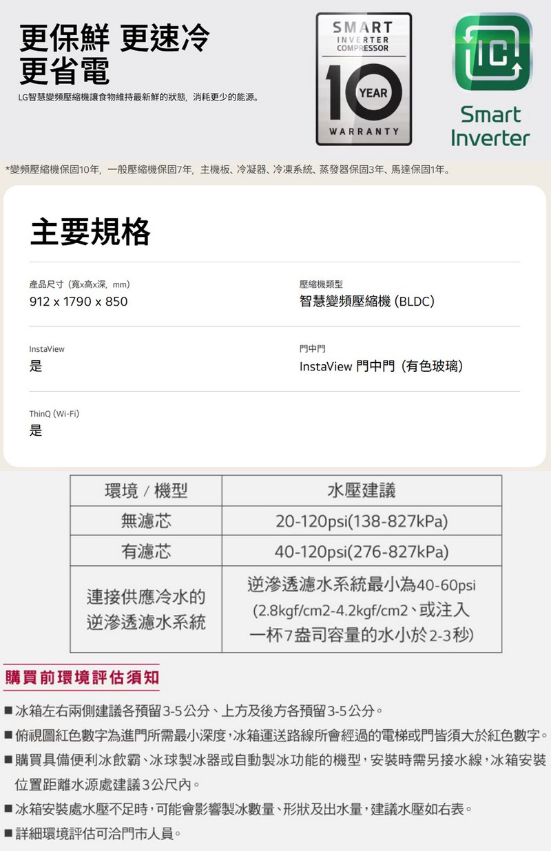
Task: Click the 連接供應冷水的逆滲透濾水系統 table cell
Action: (145, 609)
